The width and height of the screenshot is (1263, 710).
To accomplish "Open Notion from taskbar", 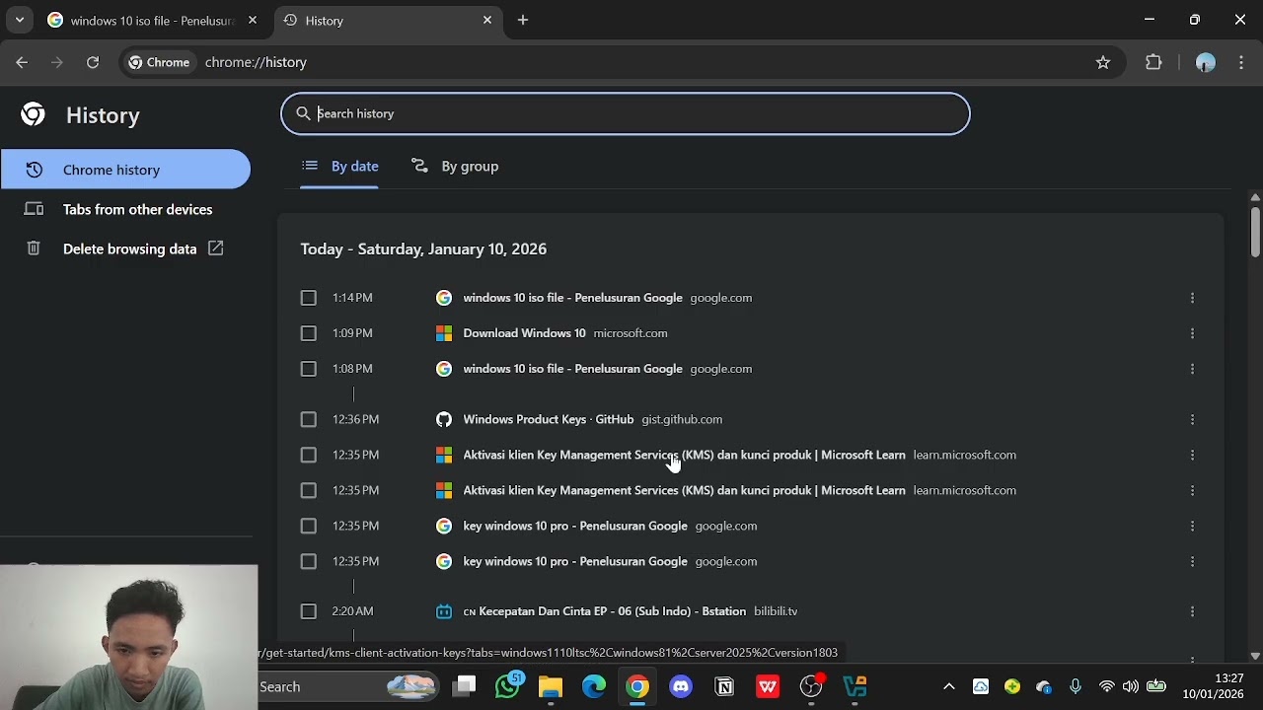I will pos(724,686).
